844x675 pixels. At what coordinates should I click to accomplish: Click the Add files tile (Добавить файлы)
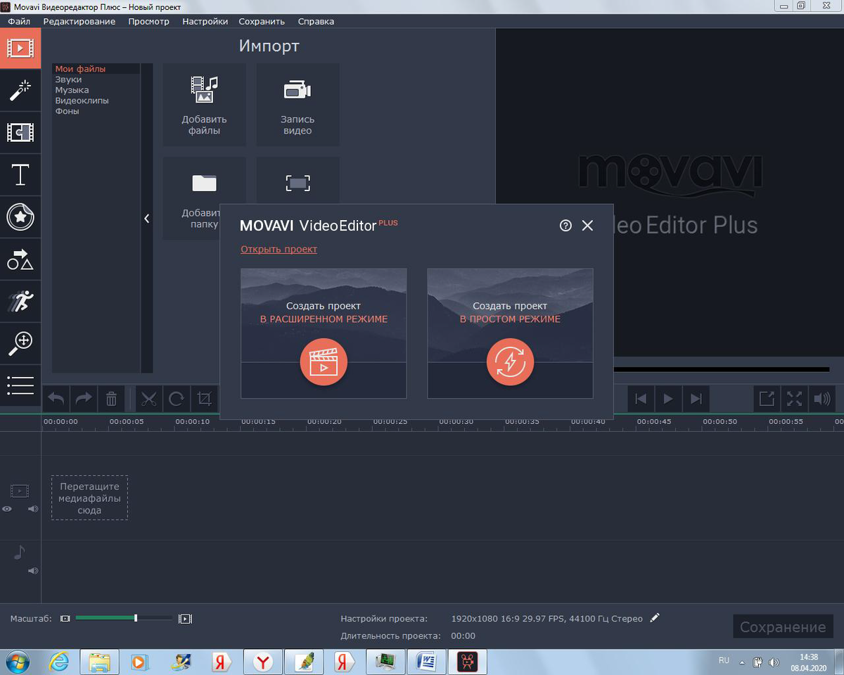(204, 105)
